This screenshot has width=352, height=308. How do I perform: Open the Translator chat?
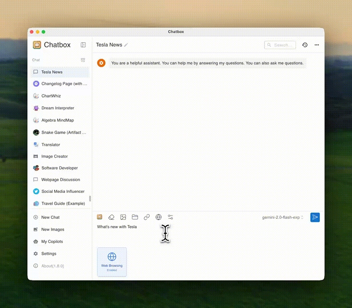pyautogui.click(x=60, y=145)
